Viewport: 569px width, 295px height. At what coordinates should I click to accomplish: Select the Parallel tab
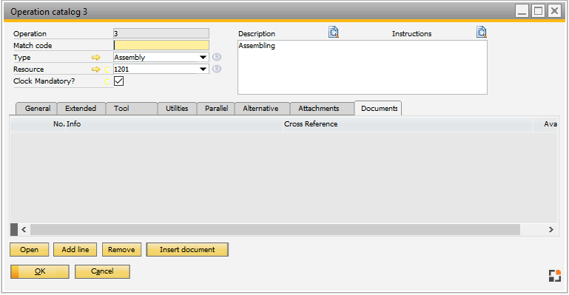point(216,109)
